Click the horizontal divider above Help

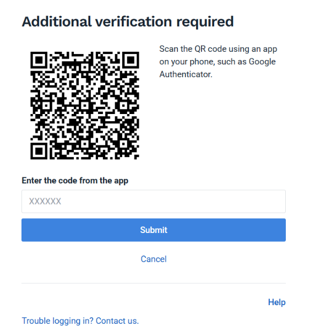(x=154, y=283)
